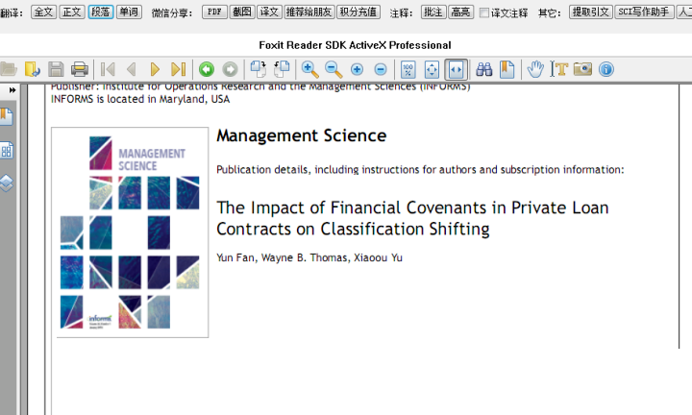
Task: Click the blue info About icon
Action: click(606, 69)
